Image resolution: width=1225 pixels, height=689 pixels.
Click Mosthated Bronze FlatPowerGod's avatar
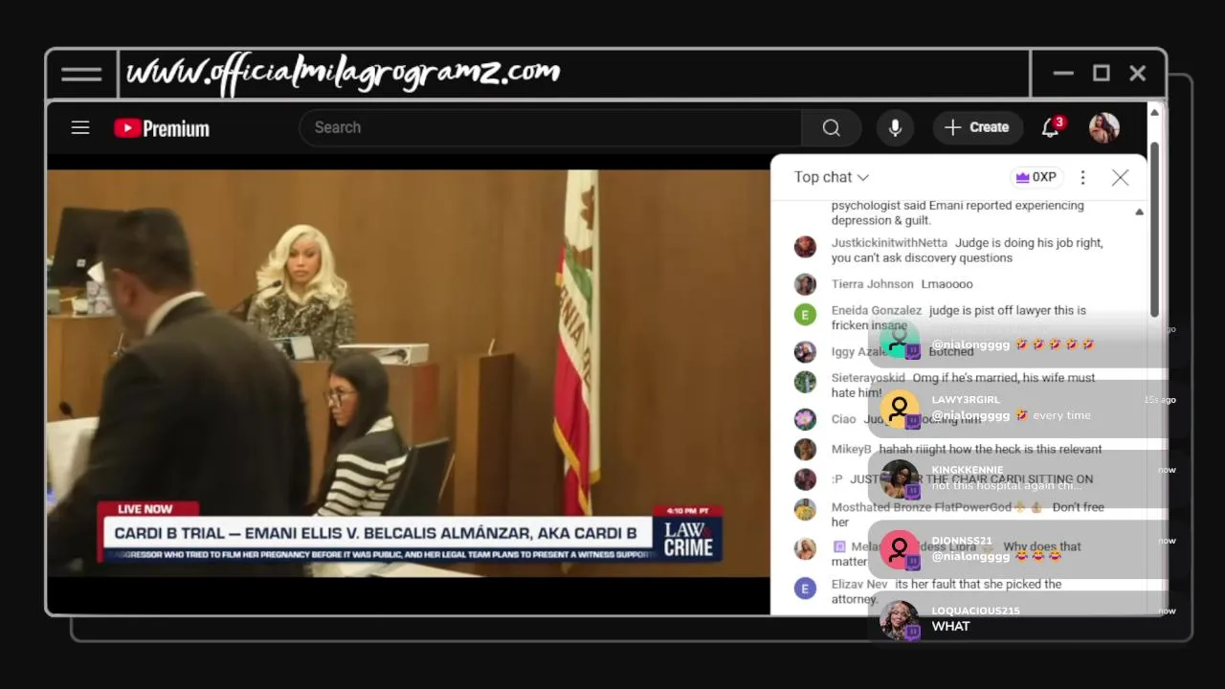point(805,510)
